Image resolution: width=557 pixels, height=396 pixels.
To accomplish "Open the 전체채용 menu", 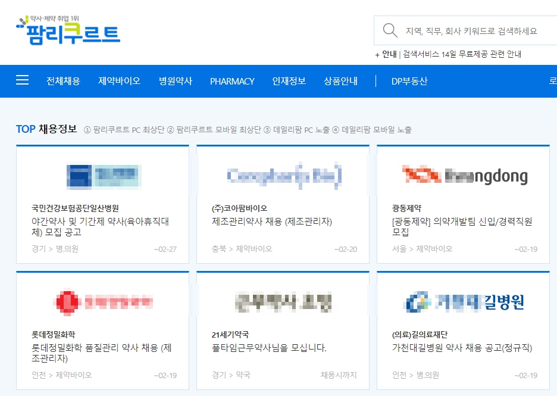I will [63, 81].
